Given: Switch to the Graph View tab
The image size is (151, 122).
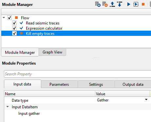Looking at the screenshot, I should (52, 52).
